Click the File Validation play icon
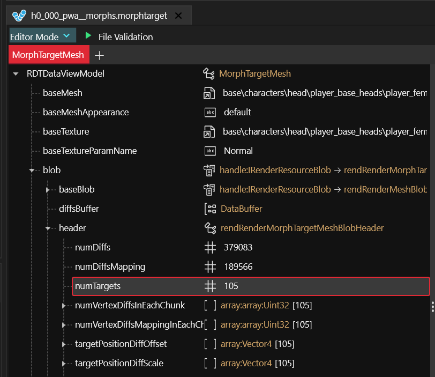Screen dimensions: 435x377 point(88,36)
